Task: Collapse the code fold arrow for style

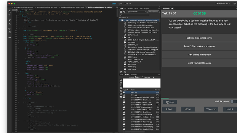Action: click(x=18, y=41)
